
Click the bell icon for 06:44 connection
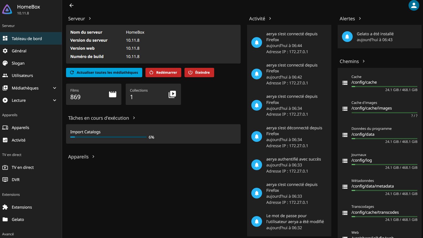tap(257, 42)
